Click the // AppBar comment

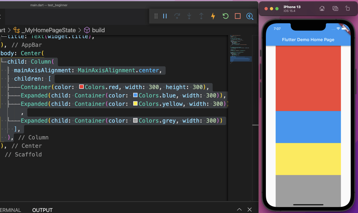pos(27,45)
